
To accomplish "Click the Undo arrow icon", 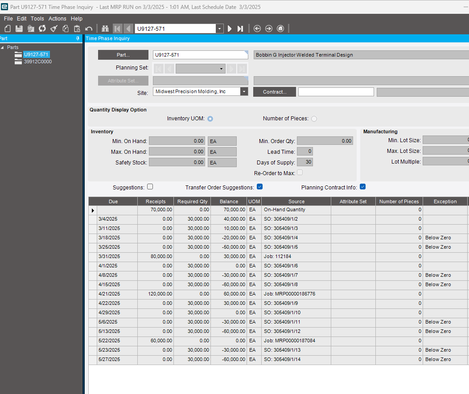I will [x=89, y=29].
